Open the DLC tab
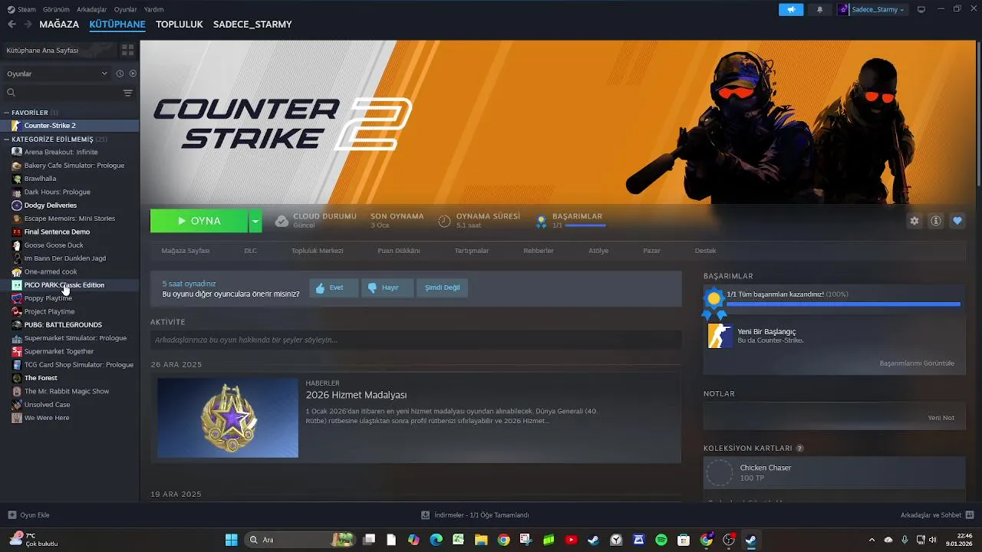The width and height of the screenshot is (982, 552). [x=250, y=251]
